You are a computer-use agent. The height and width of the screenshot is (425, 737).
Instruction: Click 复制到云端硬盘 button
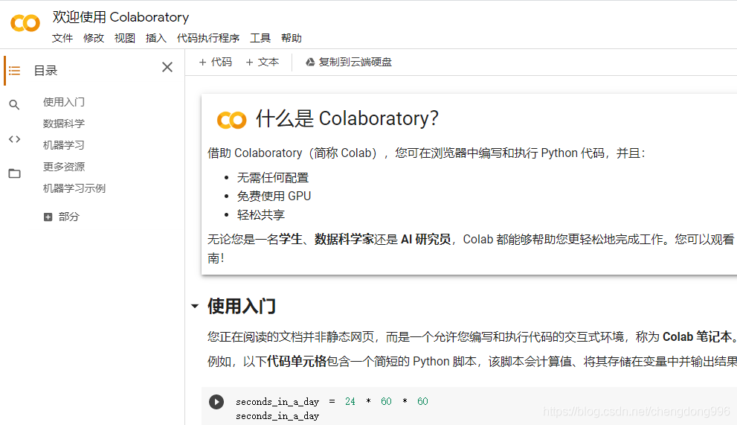tap(349, 62)
